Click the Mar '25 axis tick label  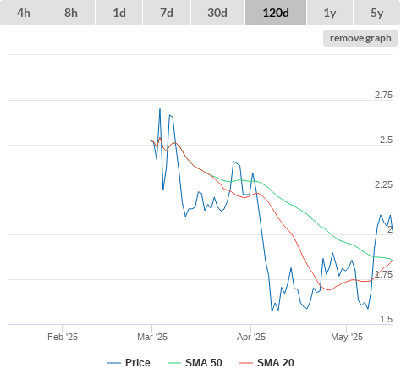point(152,337)
